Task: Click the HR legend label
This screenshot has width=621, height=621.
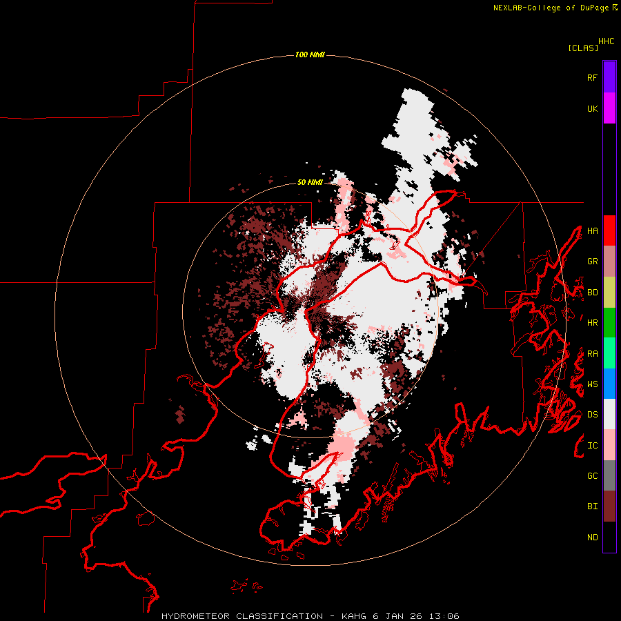Action: pos(592,323)
